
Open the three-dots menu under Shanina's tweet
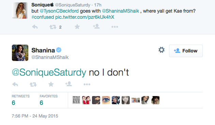coord(87,84)
